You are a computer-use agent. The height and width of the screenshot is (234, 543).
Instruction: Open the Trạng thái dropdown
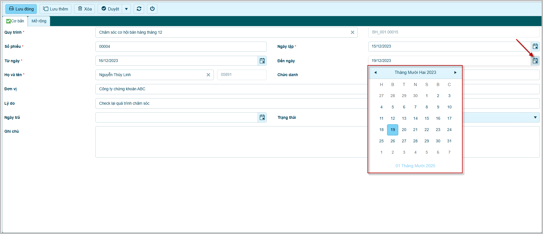(535, 117)
